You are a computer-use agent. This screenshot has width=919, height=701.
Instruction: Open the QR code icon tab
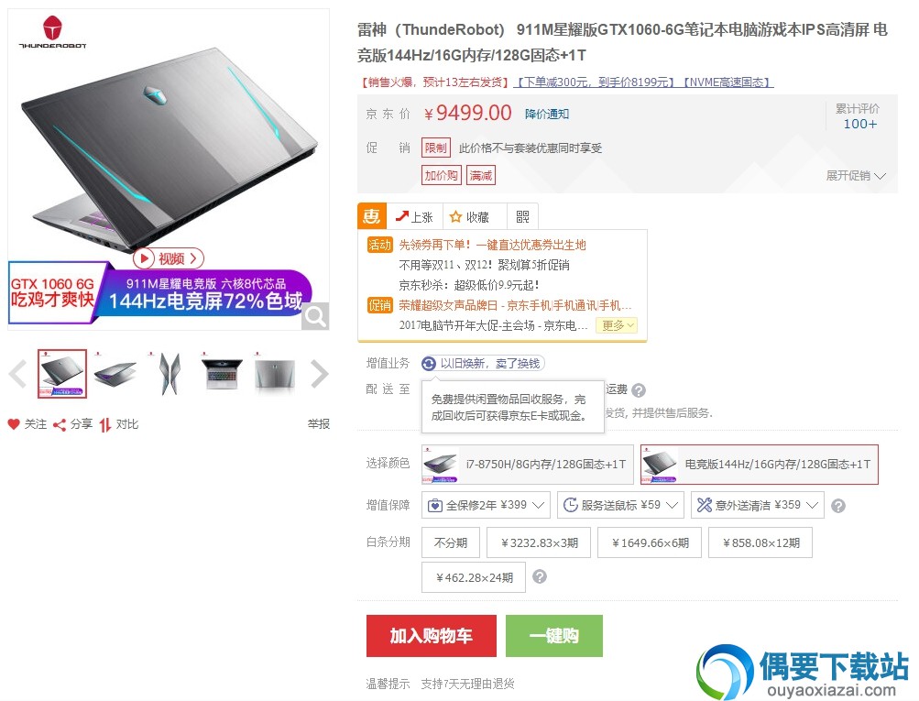523,217
